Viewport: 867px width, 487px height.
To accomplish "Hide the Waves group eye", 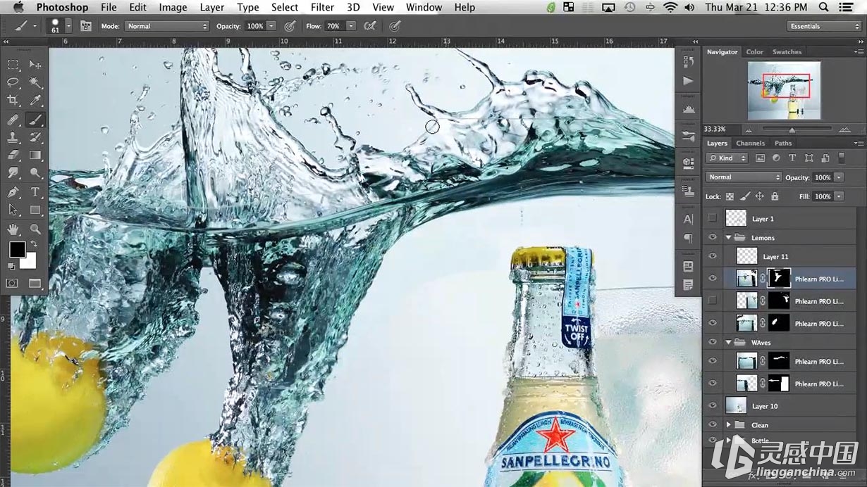I will [713, 343].
